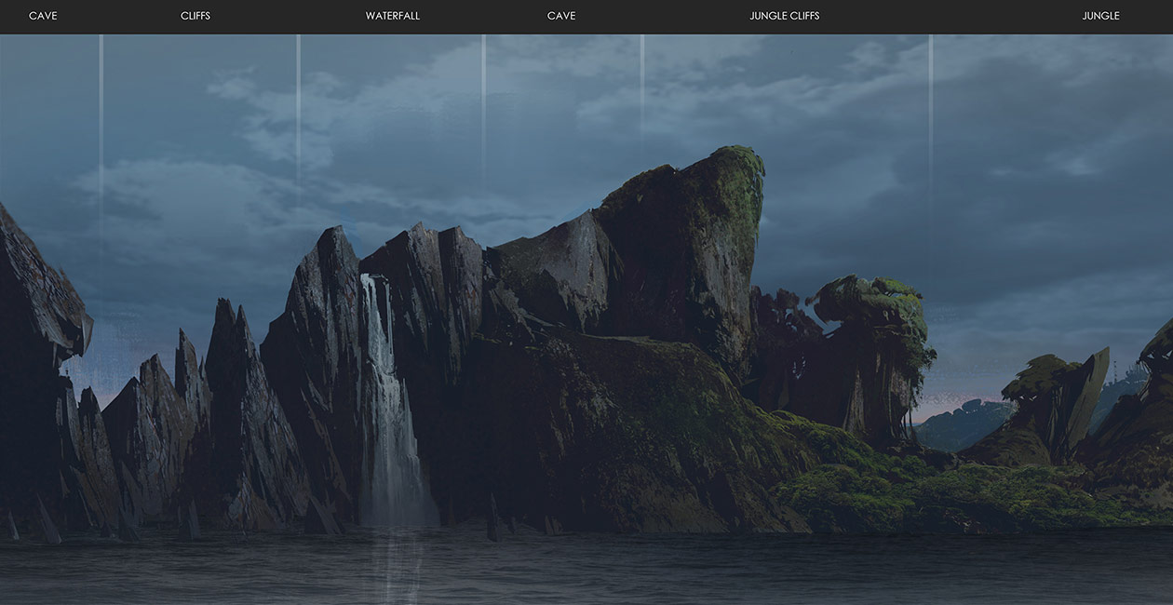The height and width of the screenshot is (605, 1173).
Task: Go to the JUNGLE CLIFFS section
Action: point(784,16)
